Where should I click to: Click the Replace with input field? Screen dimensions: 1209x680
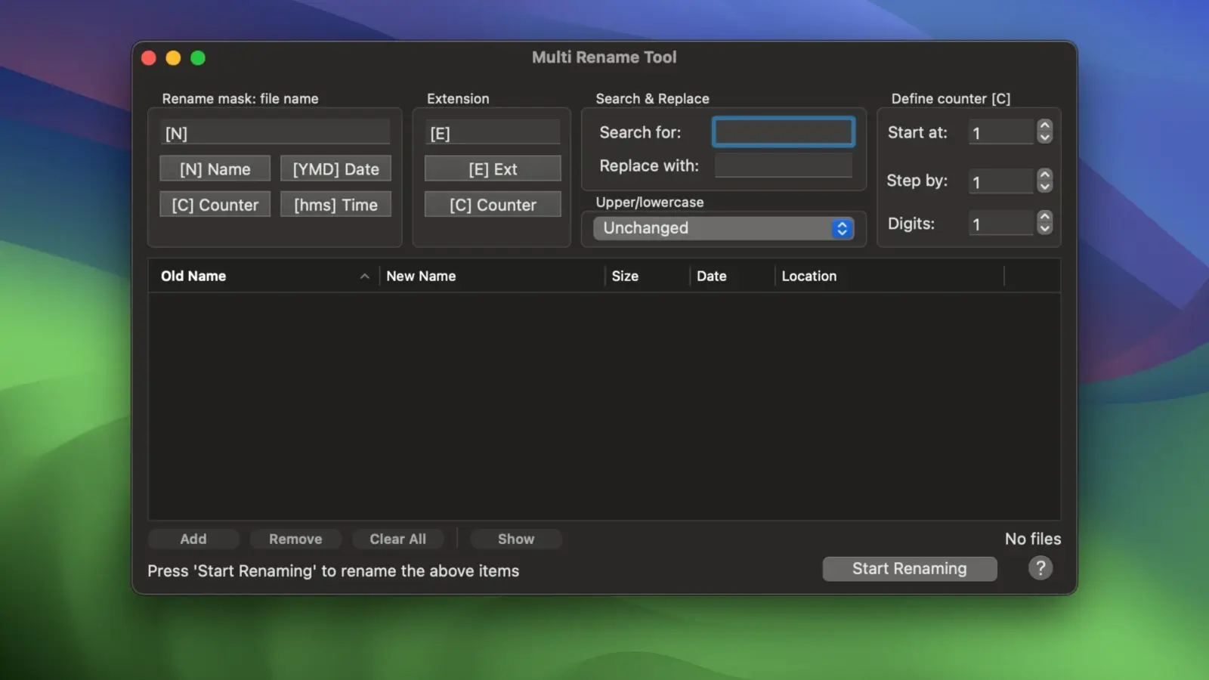(783, 165)
